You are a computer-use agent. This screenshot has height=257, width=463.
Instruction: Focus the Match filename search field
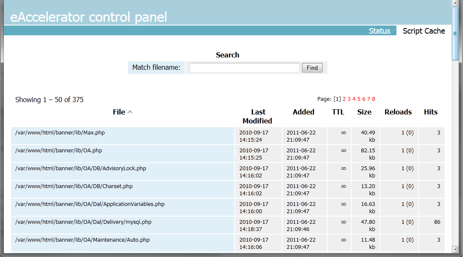[245, 68]
